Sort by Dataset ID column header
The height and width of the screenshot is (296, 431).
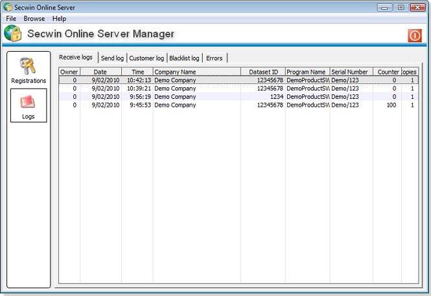pos(263,72)
